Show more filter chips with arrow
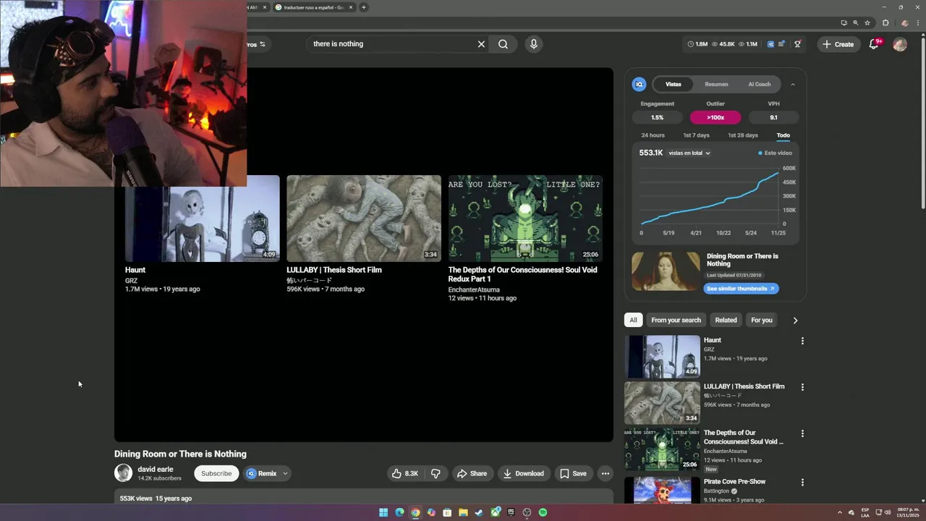 (795, 321)
